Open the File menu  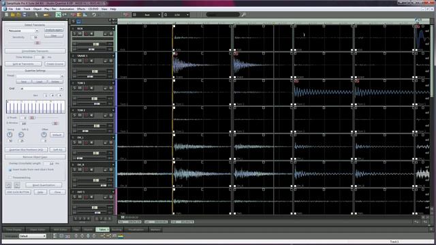11,9
